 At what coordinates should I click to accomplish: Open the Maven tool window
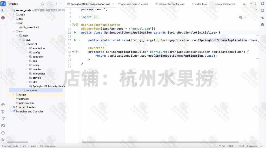(x=262, y=17)
